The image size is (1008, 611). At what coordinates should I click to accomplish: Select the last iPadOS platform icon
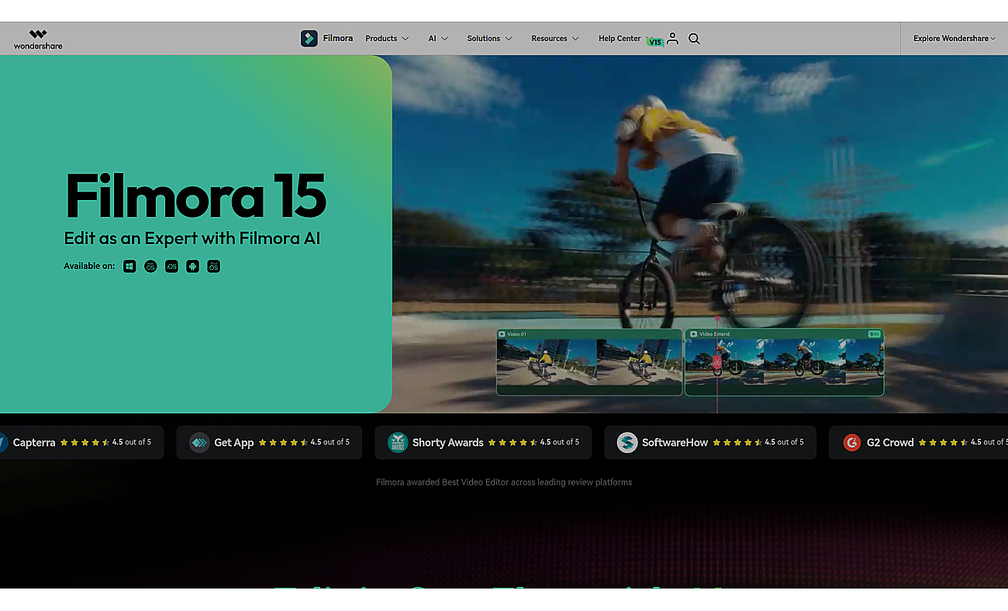pyautogui.click(x=213, y=266)
